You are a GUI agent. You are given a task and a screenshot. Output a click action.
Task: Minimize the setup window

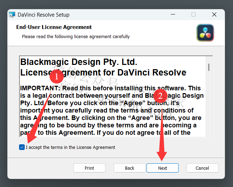pyautogui.click(x=173, y=14)
